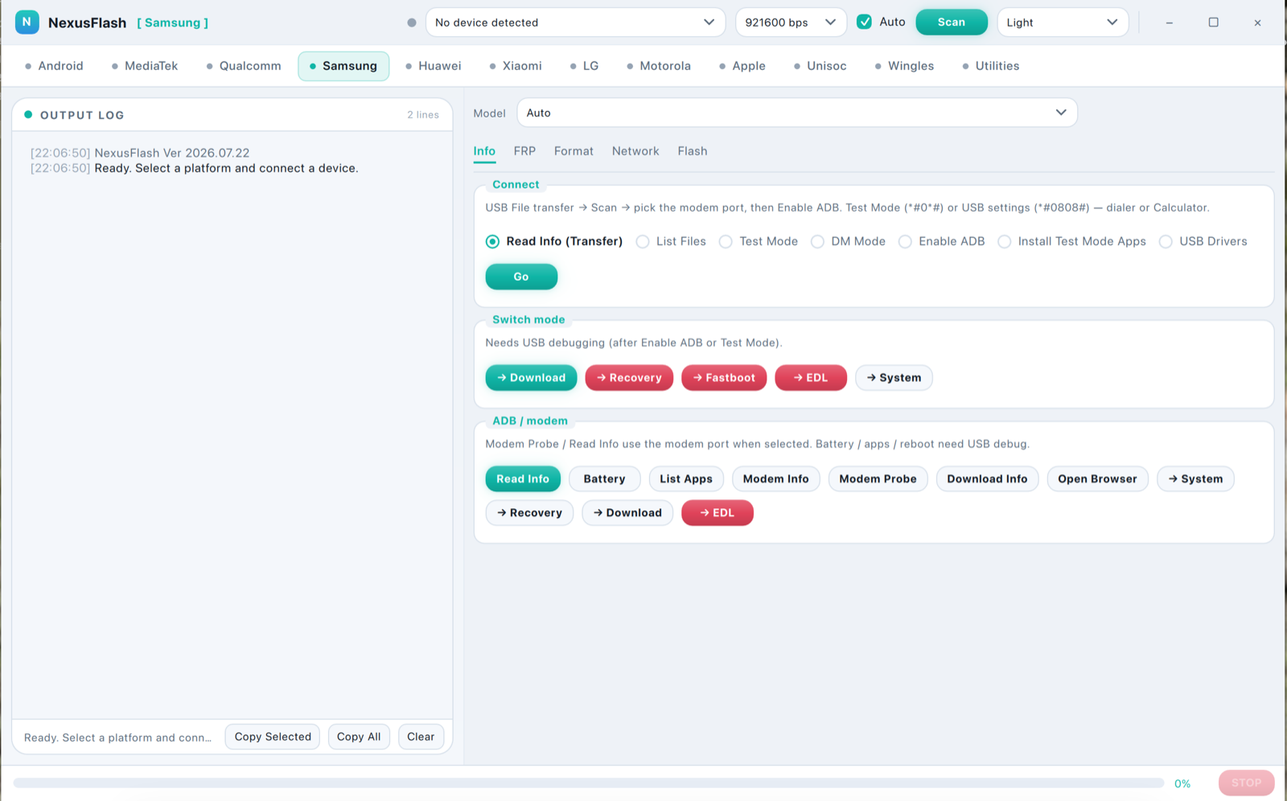Image resolution: width=1287 pixels, height=801 pixels.
Task: Switch to the Xiaomi platform tab
Action: coord(516,66)
